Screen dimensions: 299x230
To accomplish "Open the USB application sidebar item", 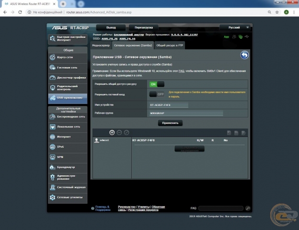I will tap(67, 97).
